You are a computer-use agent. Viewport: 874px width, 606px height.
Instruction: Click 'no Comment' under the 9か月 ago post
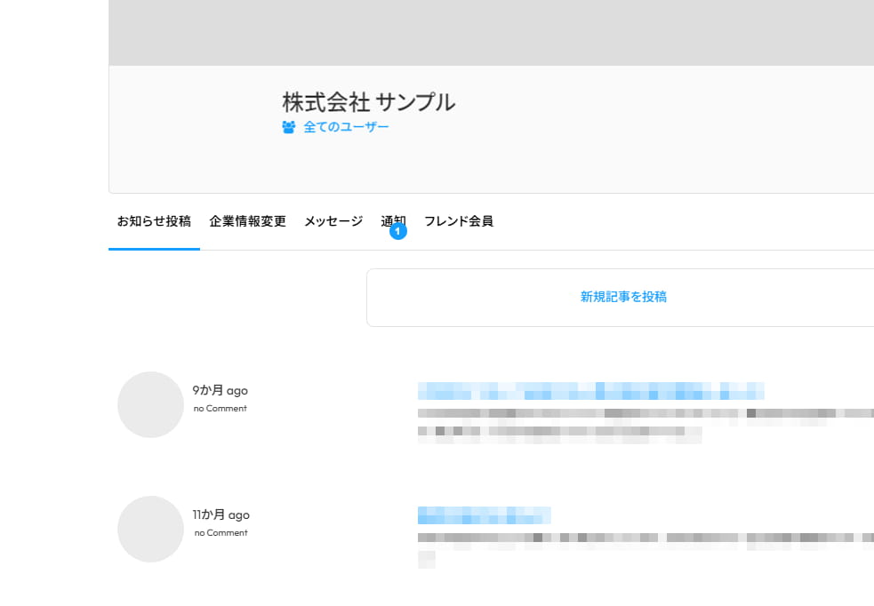click(x=220, y=408)
